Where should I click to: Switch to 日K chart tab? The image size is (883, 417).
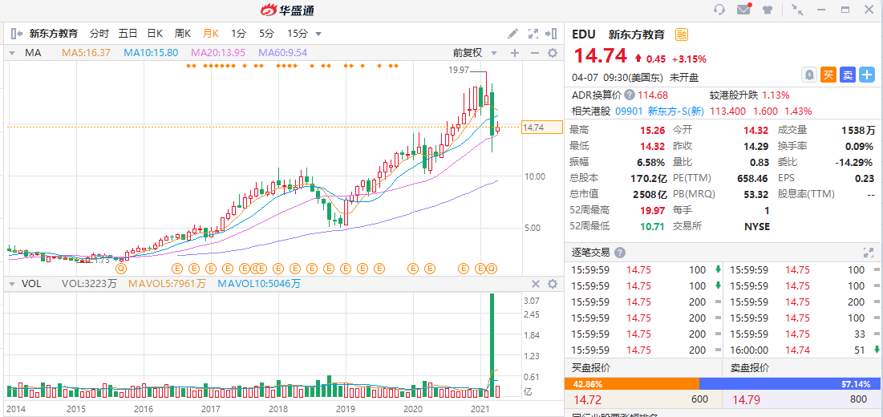tap(156, 34)
